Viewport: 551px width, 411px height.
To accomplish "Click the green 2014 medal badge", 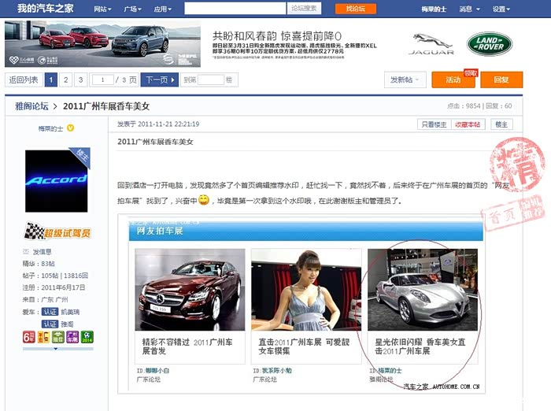I will coord(87,337).
